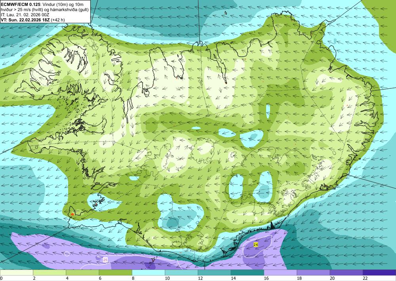Click the pale yellow 0–2 m/s legend swatch
The height and width of the screenshot is (281, 396).
coord(16,272)
